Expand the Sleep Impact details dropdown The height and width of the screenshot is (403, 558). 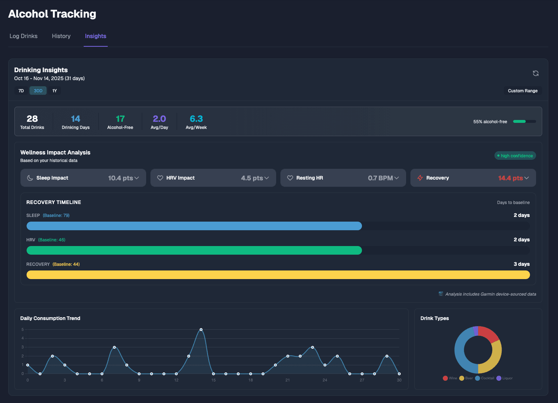pos(137,178)
